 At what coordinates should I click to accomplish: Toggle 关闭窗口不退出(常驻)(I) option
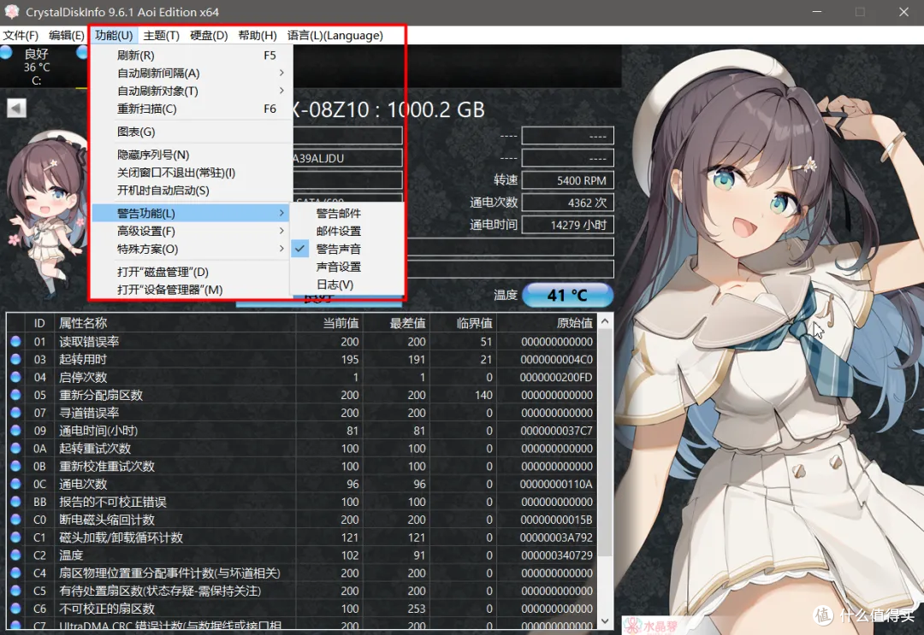click(192, 173)
